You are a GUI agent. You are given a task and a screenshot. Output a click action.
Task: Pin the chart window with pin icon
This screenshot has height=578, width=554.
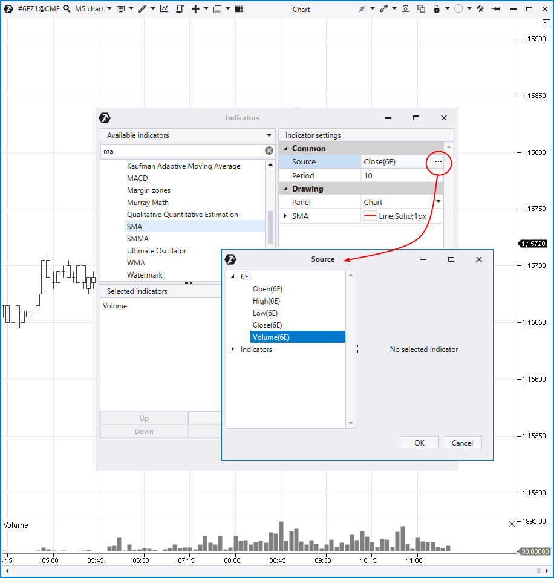tap(497, 9)
